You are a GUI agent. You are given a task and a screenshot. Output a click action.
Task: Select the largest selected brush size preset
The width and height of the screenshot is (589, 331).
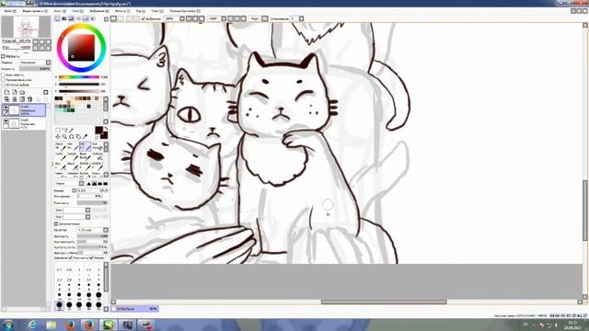(x=59, y=305)
